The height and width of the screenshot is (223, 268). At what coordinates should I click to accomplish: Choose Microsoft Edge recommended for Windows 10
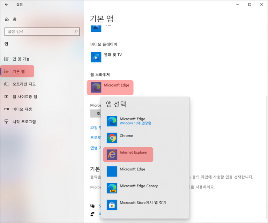pos(145,121)
